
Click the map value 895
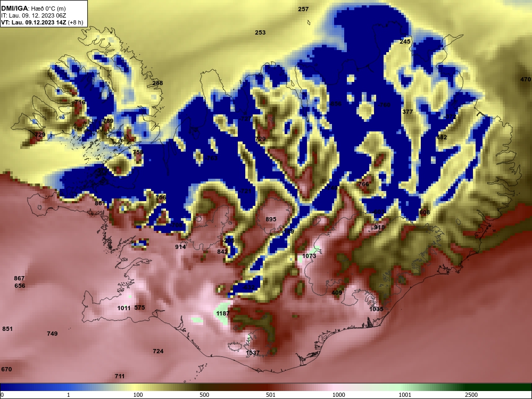pos(271,220)
